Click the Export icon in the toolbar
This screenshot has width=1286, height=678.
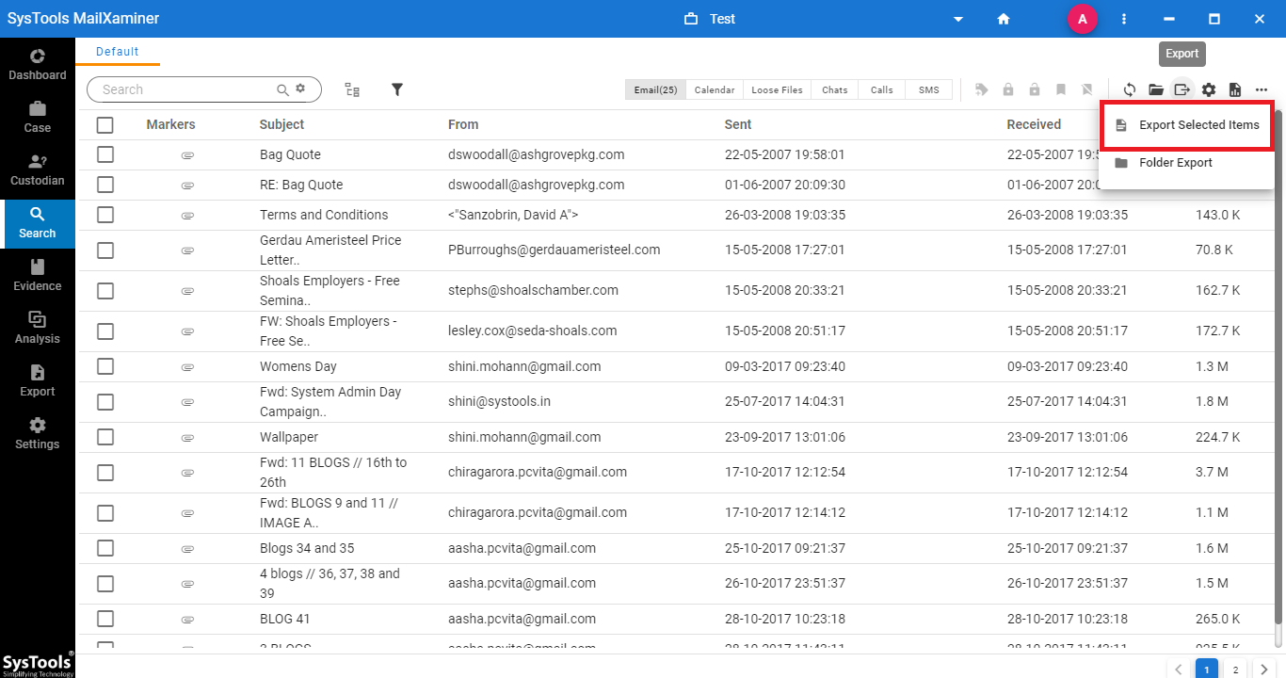[1182, 89]
